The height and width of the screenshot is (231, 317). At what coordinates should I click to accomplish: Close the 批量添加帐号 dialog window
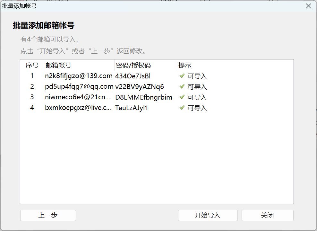309,6
